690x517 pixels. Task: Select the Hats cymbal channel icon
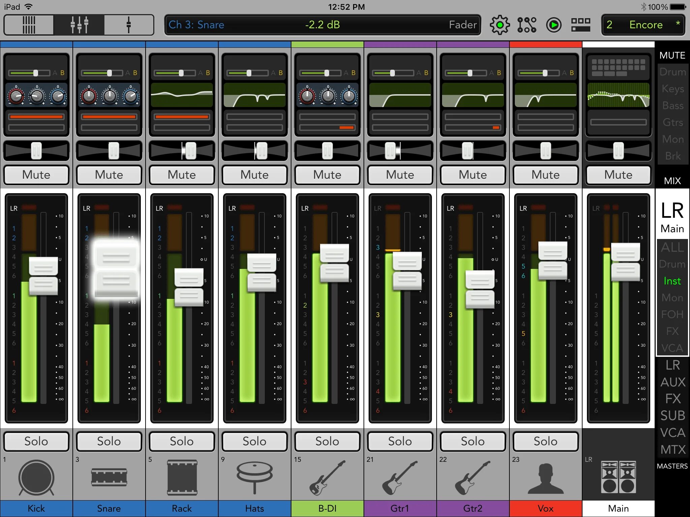point(254,477)
